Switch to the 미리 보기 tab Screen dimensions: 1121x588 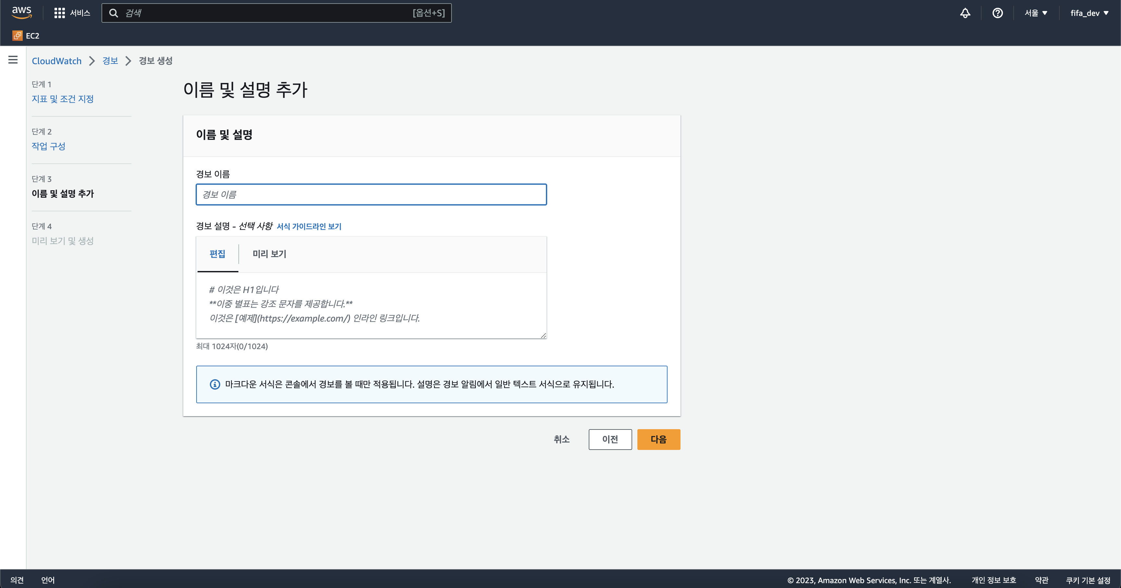click(x=269, y=254)
